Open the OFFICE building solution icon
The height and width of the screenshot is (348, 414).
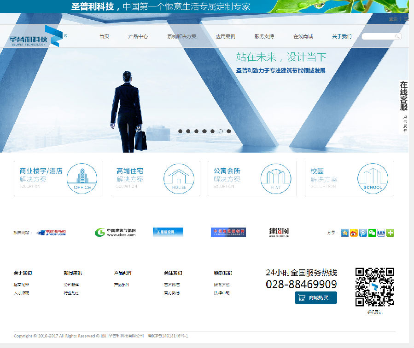[x=82, y=178]
